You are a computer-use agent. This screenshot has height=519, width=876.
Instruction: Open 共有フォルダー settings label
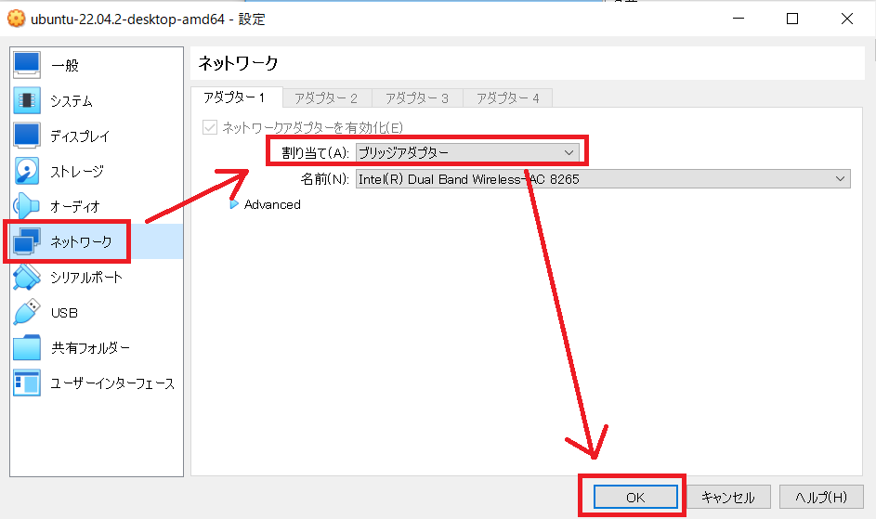(x=90, y=348)
